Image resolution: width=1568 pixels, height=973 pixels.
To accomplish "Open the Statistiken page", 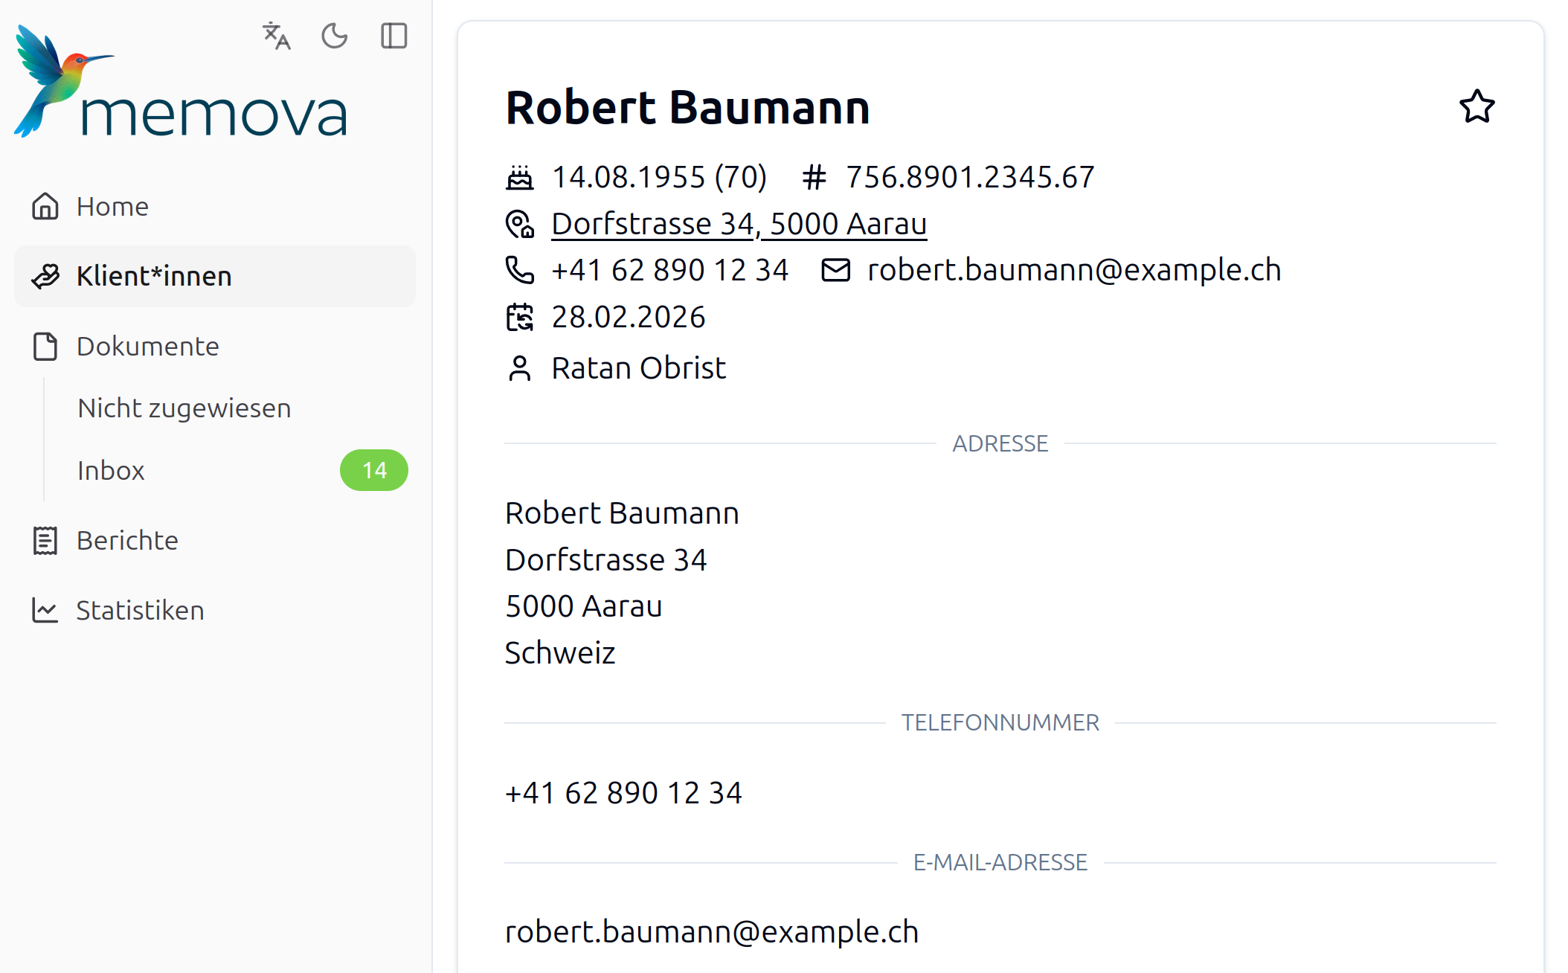I will pyautogui.click(x=140, y=609).
